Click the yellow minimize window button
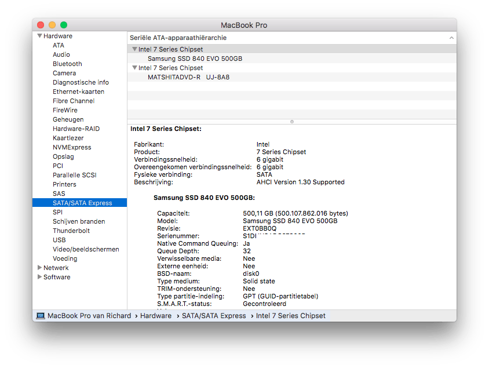This screenshot has height=368, width=489. [52, 25]
